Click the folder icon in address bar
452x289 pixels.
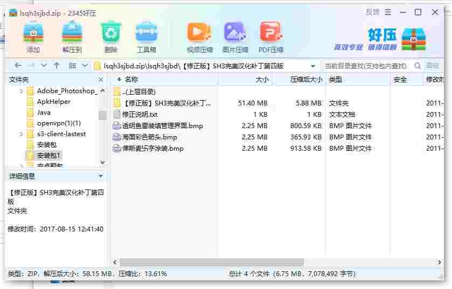click(97, 66)
